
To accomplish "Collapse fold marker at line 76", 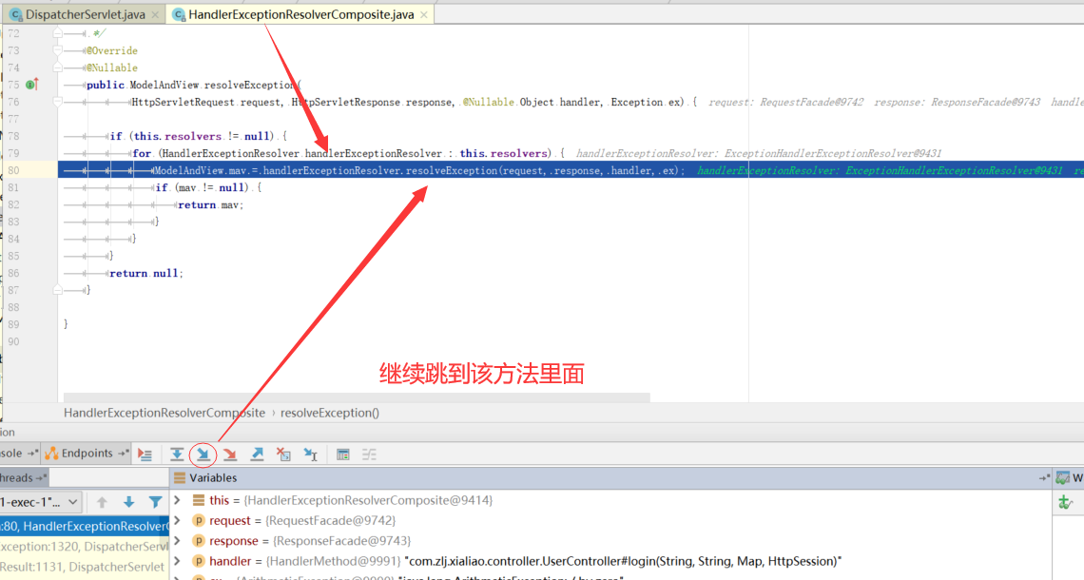I will point(58,102).
